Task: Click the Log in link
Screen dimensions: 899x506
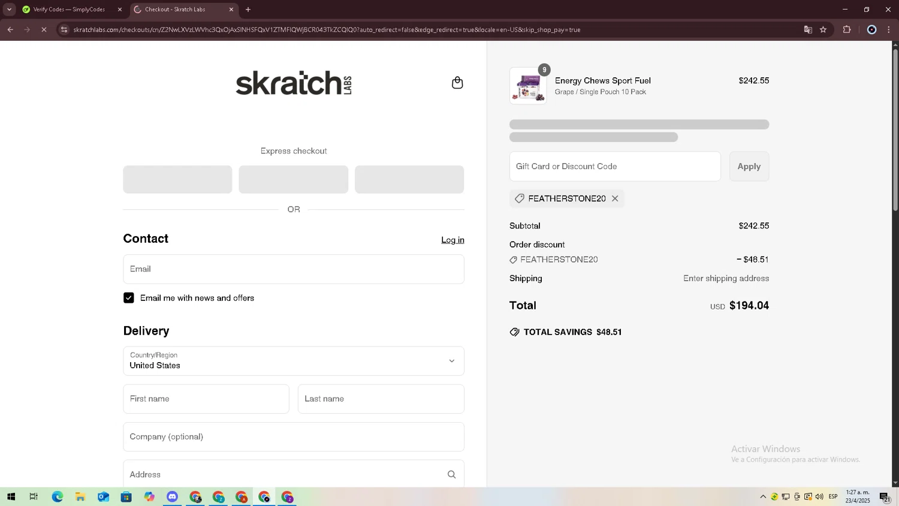Action: coord(452,240)
